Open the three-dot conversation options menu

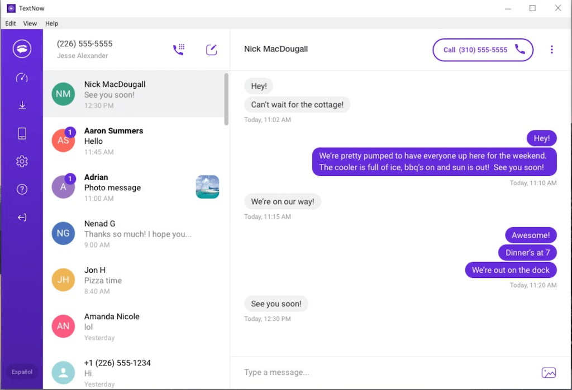(x=551, y=50)
